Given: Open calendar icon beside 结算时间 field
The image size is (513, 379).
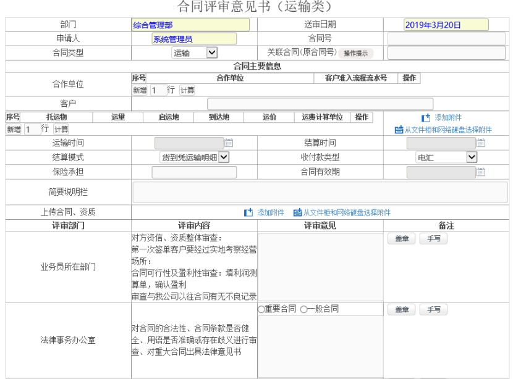Looking at the screenshot, I should pos(481,143).
